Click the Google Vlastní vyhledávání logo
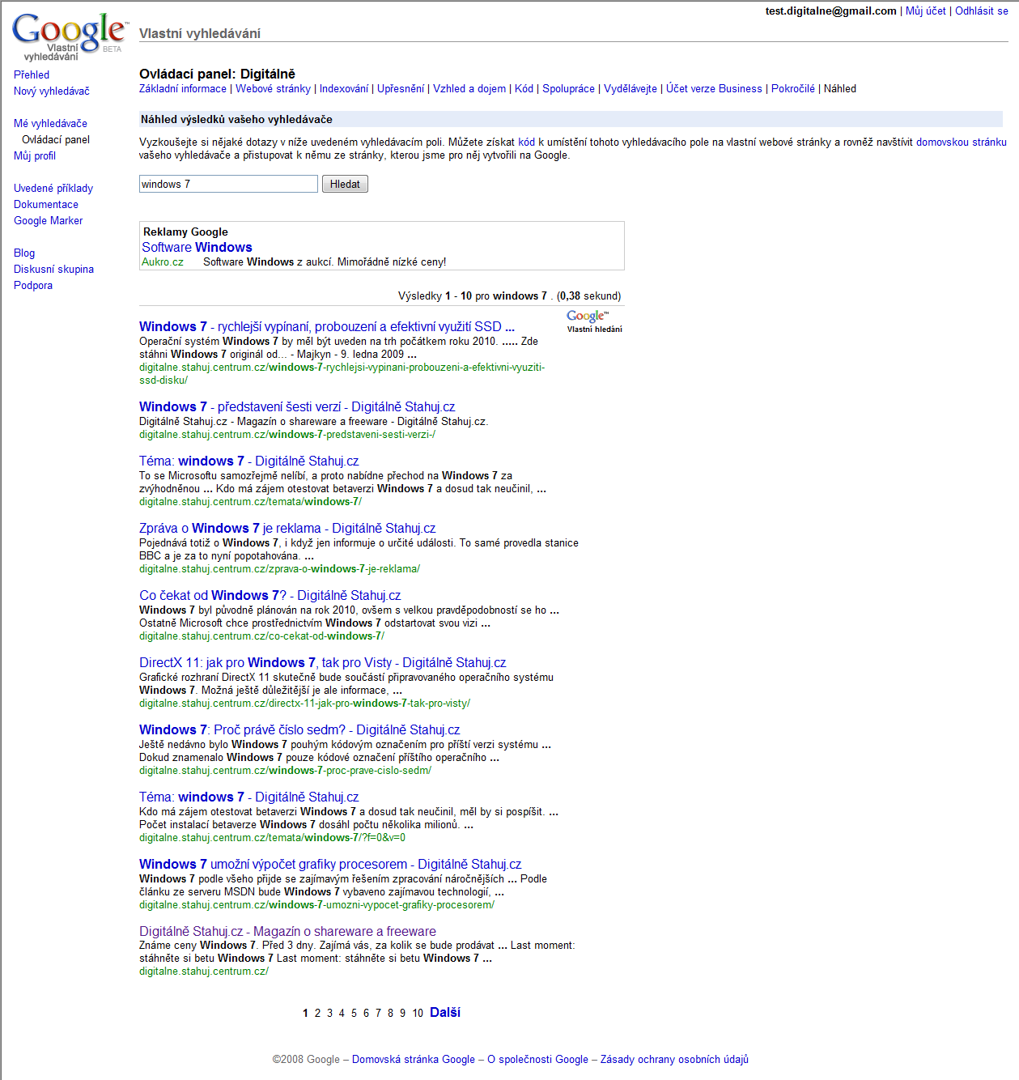The height and width of the screenshot is (1080, 1019). click(x=70, y=36)
